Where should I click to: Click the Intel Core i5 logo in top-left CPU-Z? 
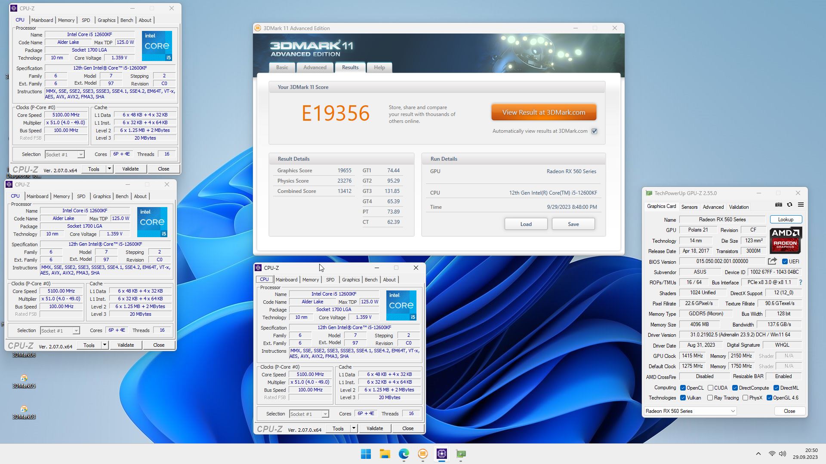tap(157, 46)
